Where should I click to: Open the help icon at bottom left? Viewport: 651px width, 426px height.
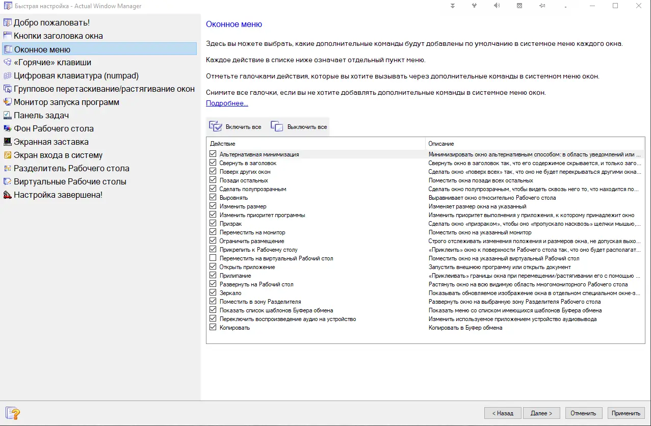[12, 413]
